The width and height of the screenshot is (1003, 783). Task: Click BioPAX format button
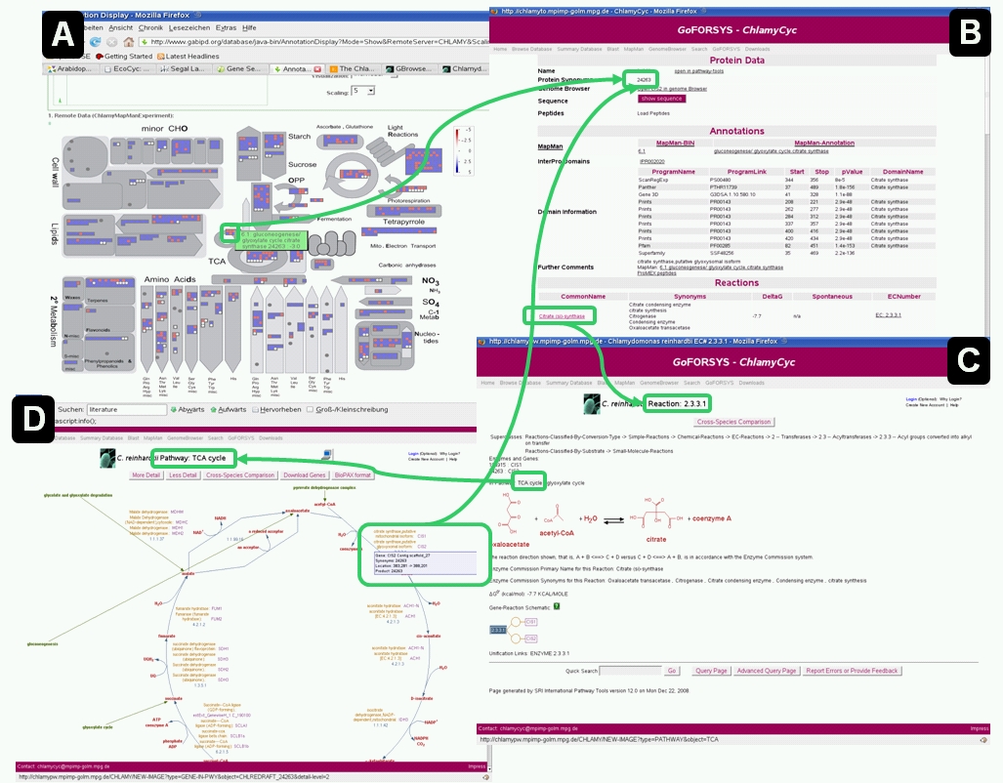click(x=353, y=475)
